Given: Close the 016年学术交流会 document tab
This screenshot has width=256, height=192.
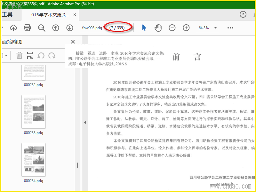Looking at the screenshot, I should click(x=75, y=15).
